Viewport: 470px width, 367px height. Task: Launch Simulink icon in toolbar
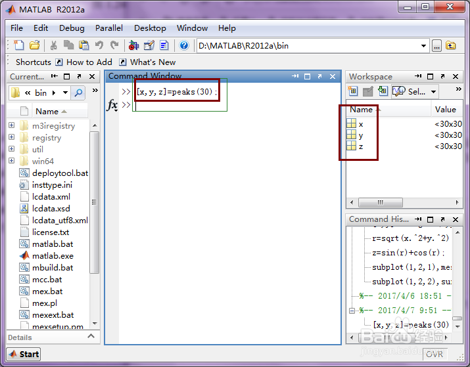133,45
